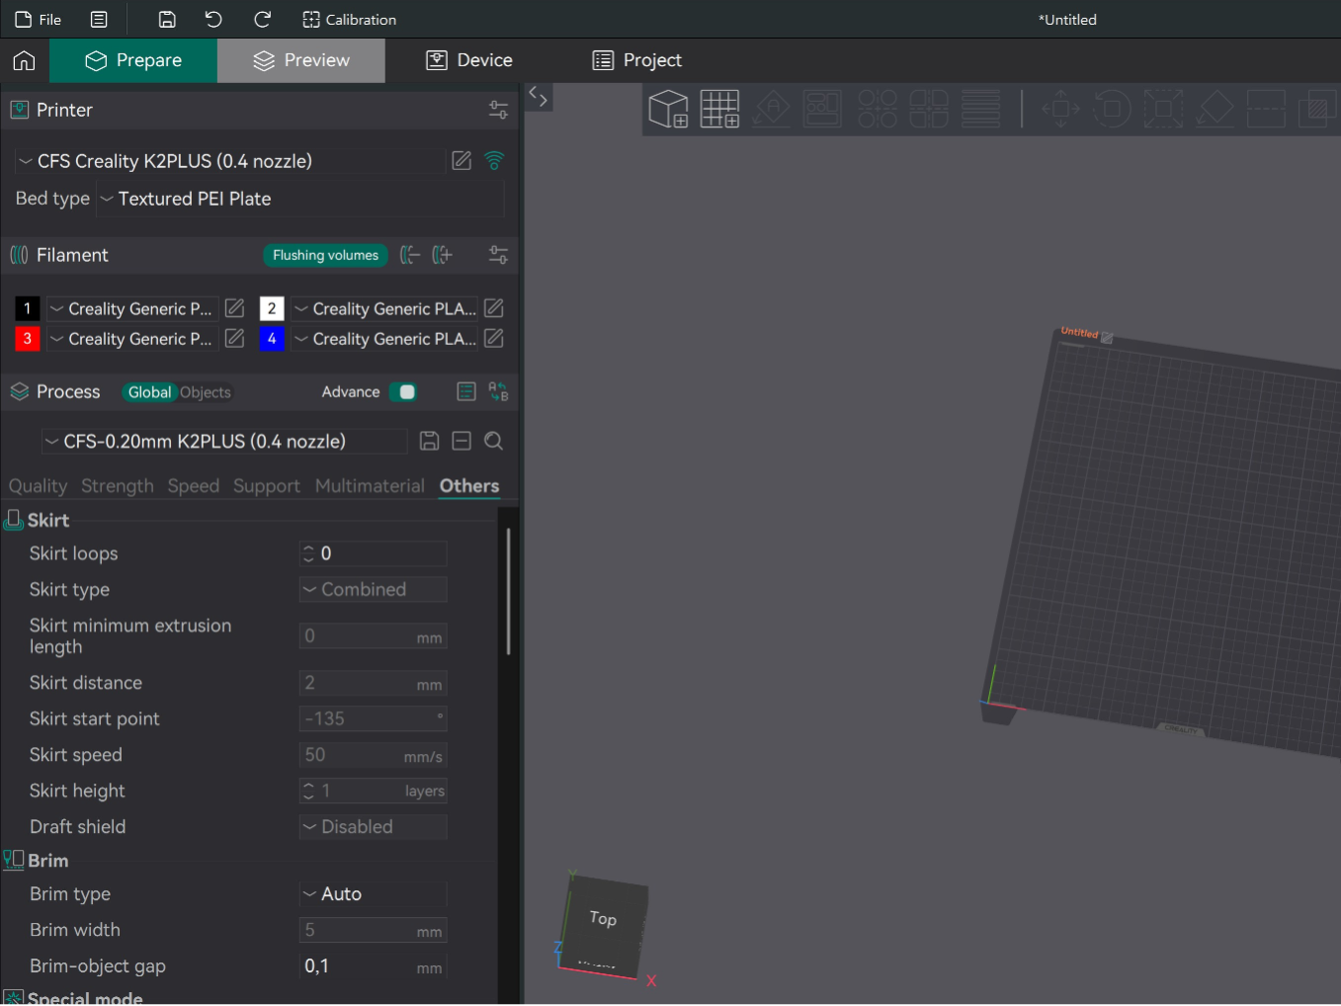Screen dimensions: 1341x1006
Task: Click the Flushing volumes button
Action: (x=325, y=255)
